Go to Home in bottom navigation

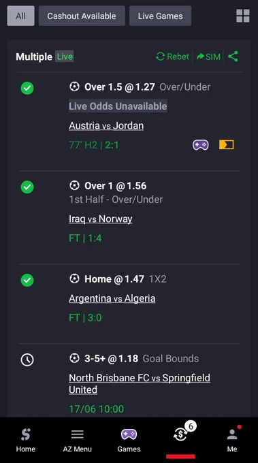(x=26, y=441)
